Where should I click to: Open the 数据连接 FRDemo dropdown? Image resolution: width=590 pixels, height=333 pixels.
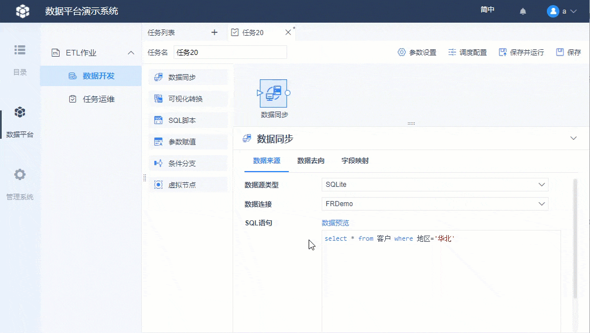click(435, 204)
